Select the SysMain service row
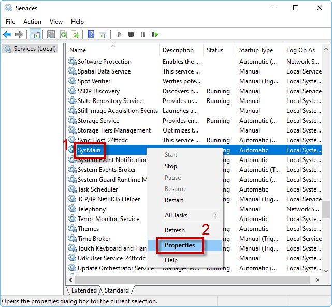Screen dimensions: 332x307 (195, 150)
